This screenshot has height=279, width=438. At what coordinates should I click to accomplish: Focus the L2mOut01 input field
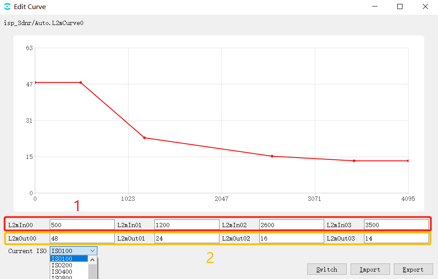(x=187, y=238)
